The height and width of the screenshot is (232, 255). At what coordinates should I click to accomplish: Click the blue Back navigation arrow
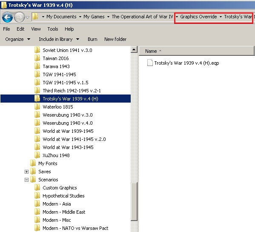coord(8,17)
